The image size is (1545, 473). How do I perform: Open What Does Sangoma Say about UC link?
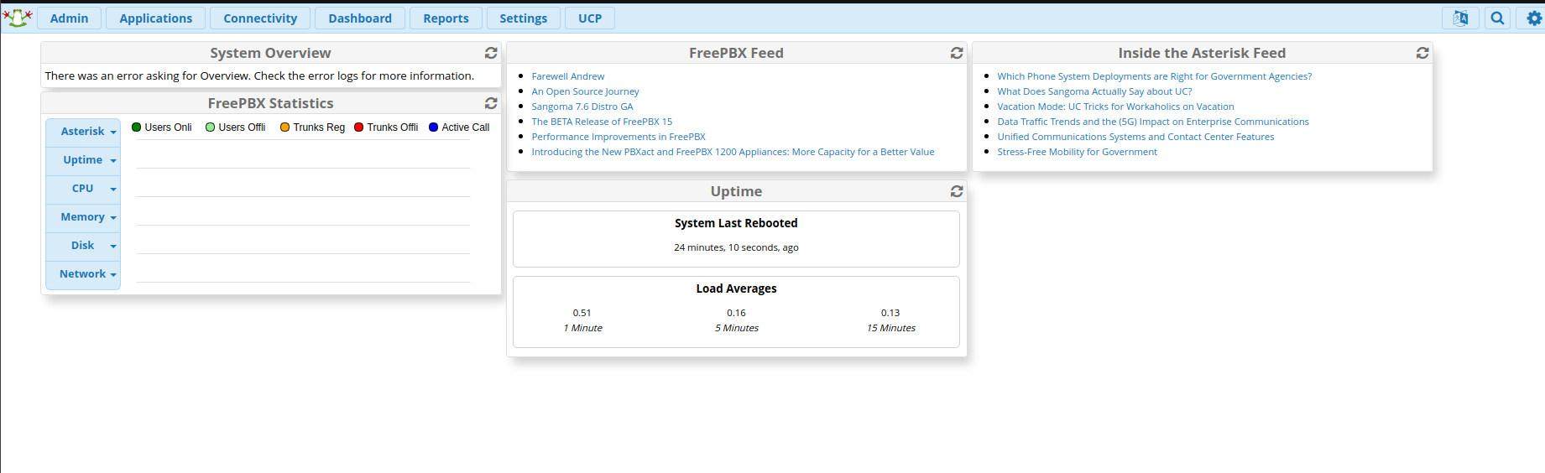click(x=1094, y=91)
